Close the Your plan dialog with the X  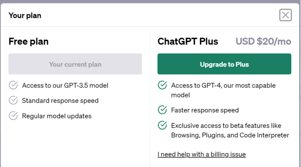pos(285,15)
